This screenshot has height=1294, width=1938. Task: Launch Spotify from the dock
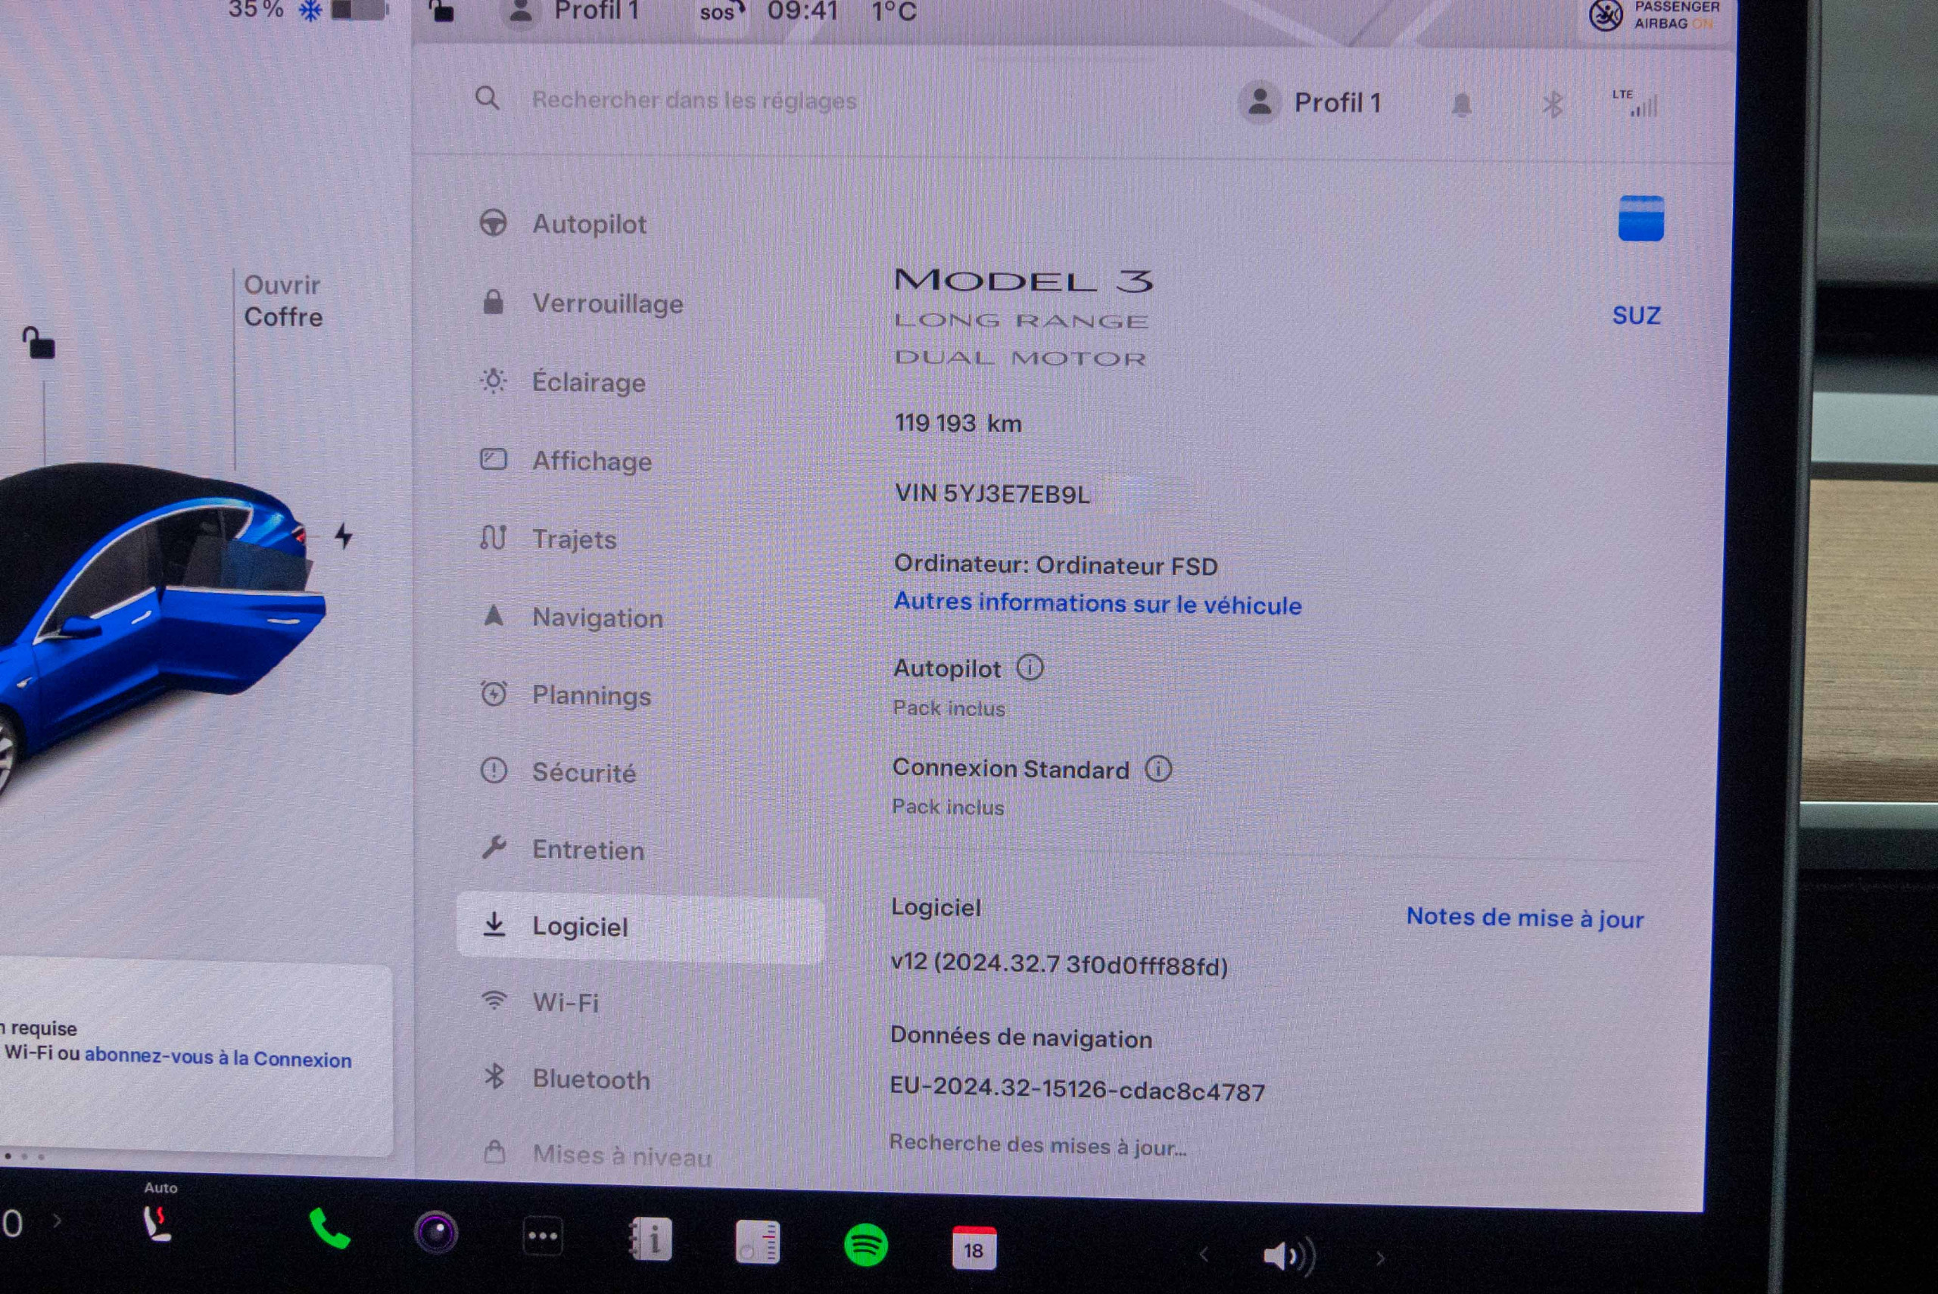(866, 1246)
